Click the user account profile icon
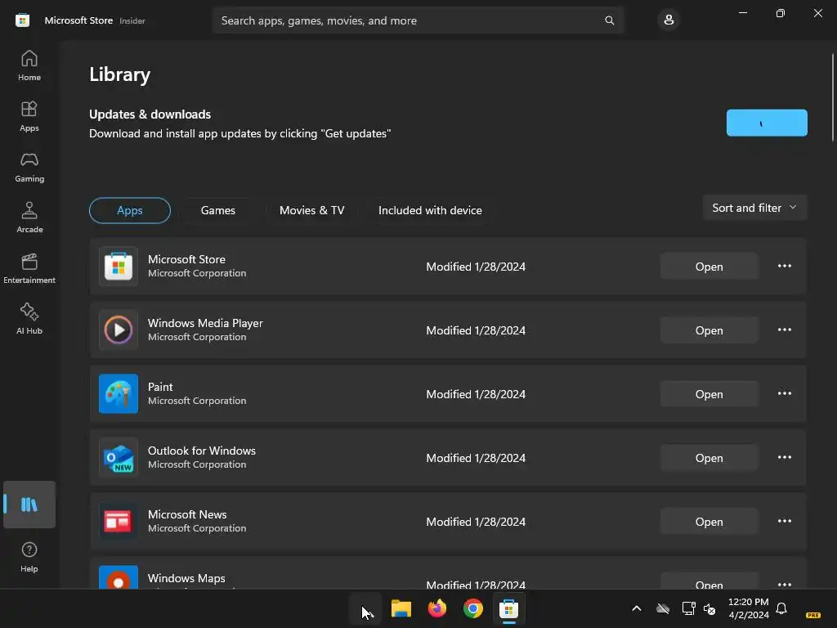 [x=669, y=20]
